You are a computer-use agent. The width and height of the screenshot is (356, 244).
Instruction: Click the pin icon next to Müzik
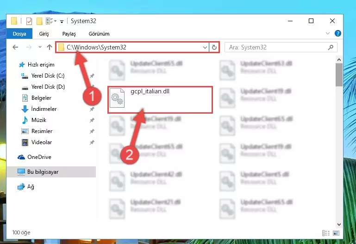click(92, 120)
